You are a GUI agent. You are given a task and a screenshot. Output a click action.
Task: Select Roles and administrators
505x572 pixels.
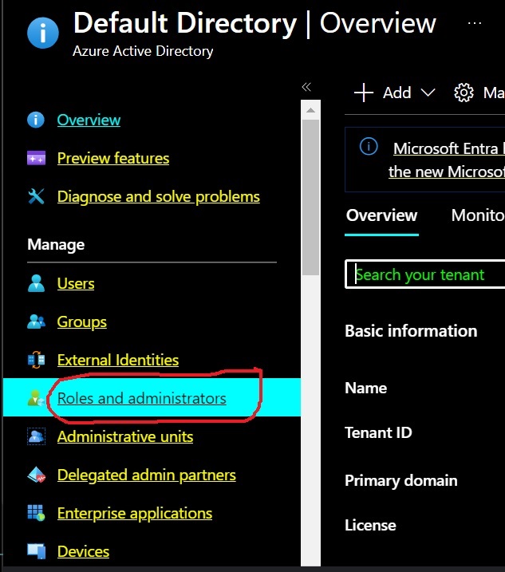tap(141, 398)
